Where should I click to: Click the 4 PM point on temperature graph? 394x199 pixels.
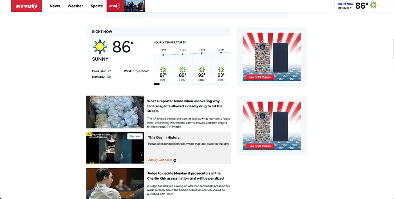click(221, 53)
